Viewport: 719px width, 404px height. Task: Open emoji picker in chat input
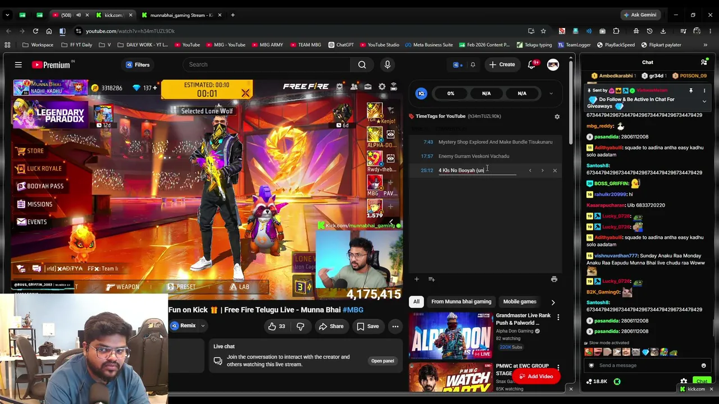703,365
